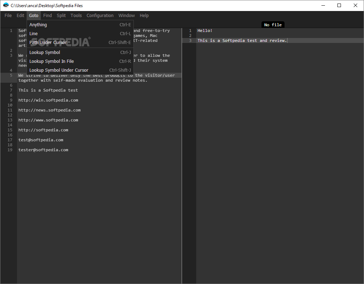Viewport: 364px width, 284px height.
Task: Click the http://softpedia.com line
Action: point(43,130)
